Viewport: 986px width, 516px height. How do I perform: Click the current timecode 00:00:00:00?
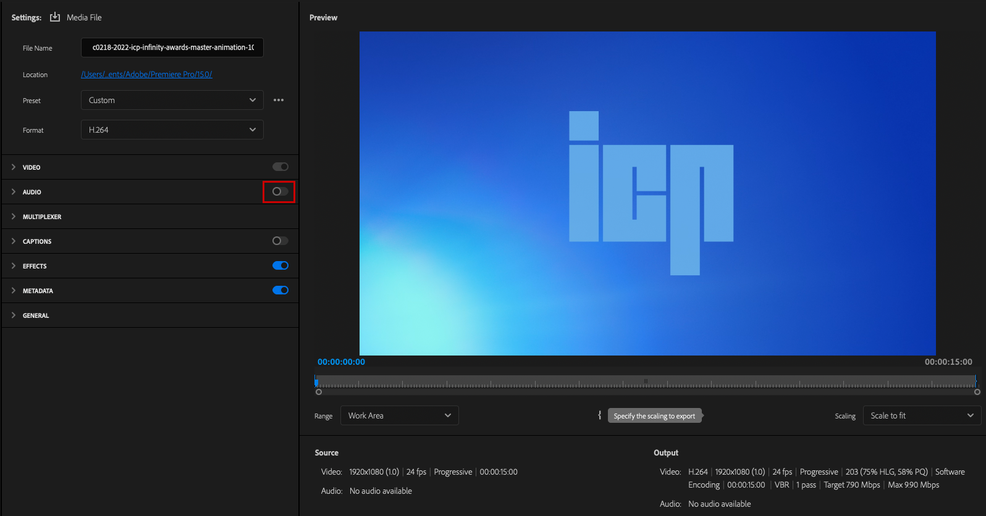click(x=341, y=362)
